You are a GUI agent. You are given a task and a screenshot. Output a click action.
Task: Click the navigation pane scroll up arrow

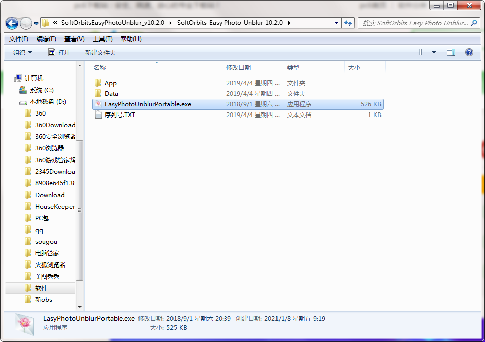pyautogui.click(x=80, y=65)
